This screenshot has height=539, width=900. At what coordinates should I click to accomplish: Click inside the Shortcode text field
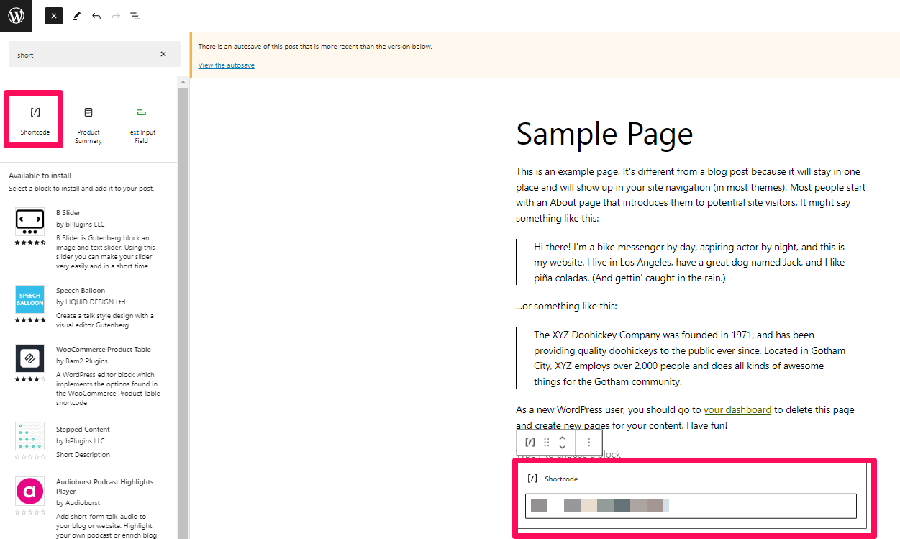(691, 506)
